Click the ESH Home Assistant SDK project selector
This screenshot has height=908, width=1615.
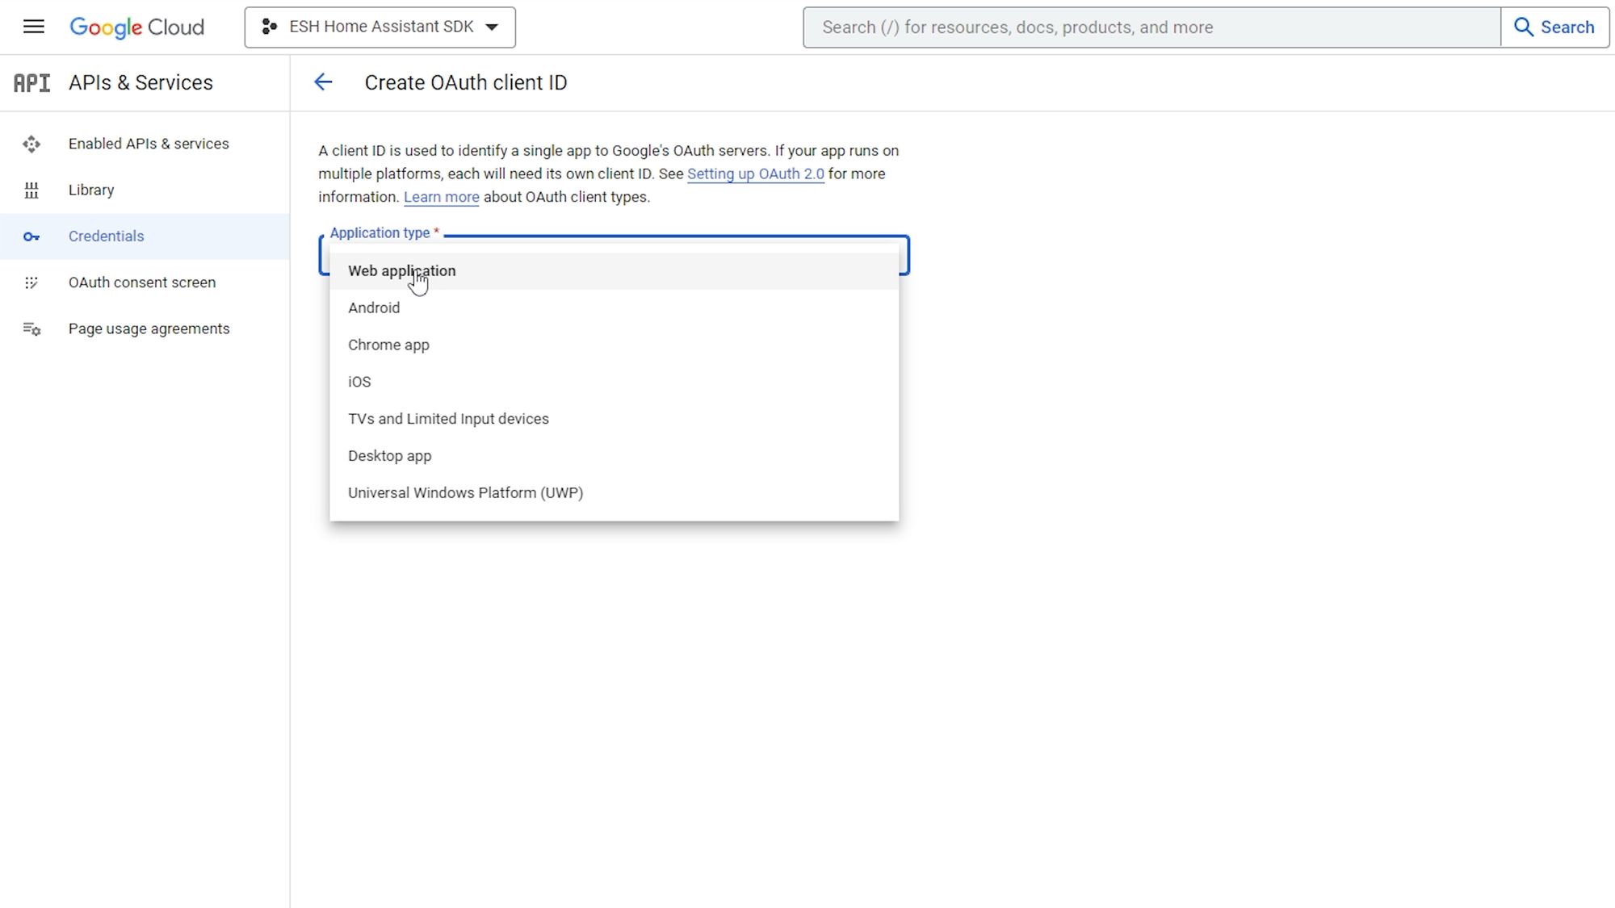tap(380, 27)
